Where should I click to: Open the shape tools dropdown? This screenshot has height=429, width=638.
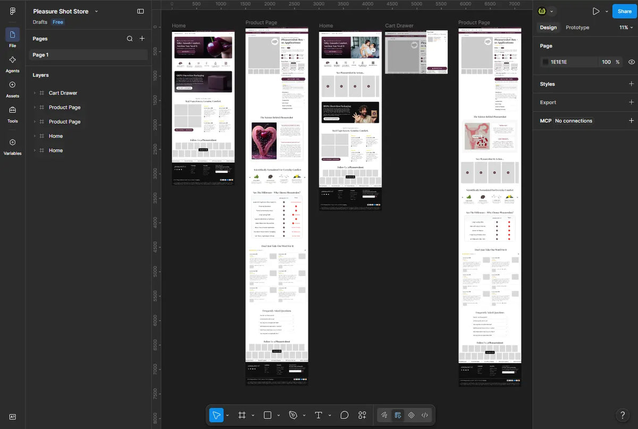(x=279, y=415)
